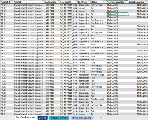Select the TestCaseExecution sheet tab
The height and width of the screenshot is (120, 148).
[x=26, y=118]
